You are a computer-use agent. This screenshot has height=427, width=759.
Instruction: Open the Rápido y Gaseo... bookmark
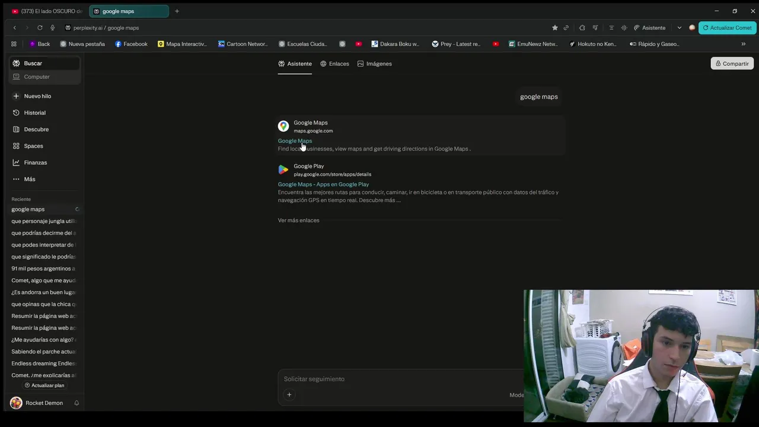tap(655, 44)
